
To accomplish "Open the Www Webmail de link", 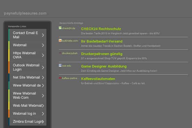I will coord(27,85).
